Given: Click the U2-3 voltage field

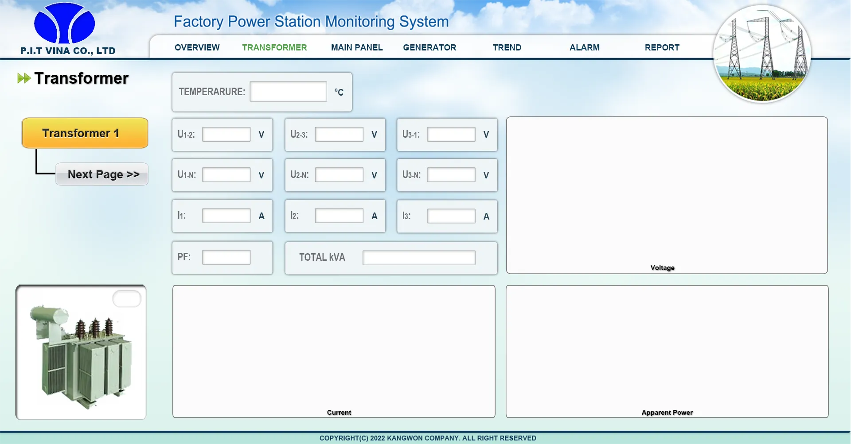Looking at the screenshot, I should point(340,135).
